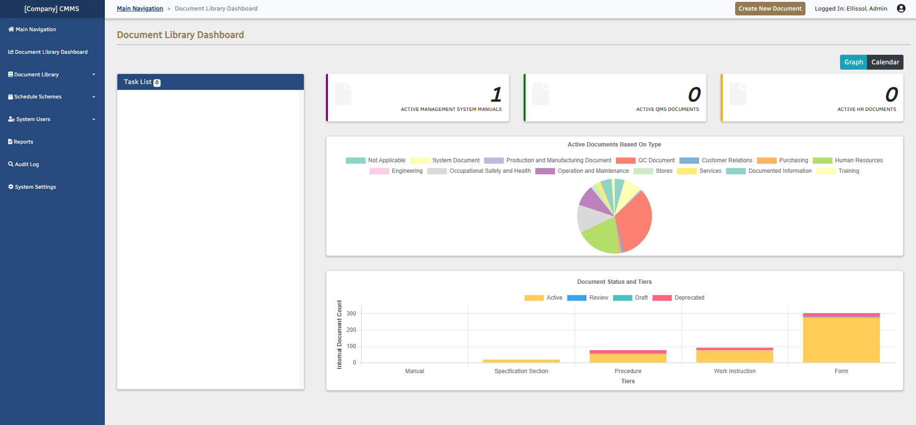Click the Procedure bar in the tiers chart
This screenshot has width=916, height=425.
coord(628,357)
